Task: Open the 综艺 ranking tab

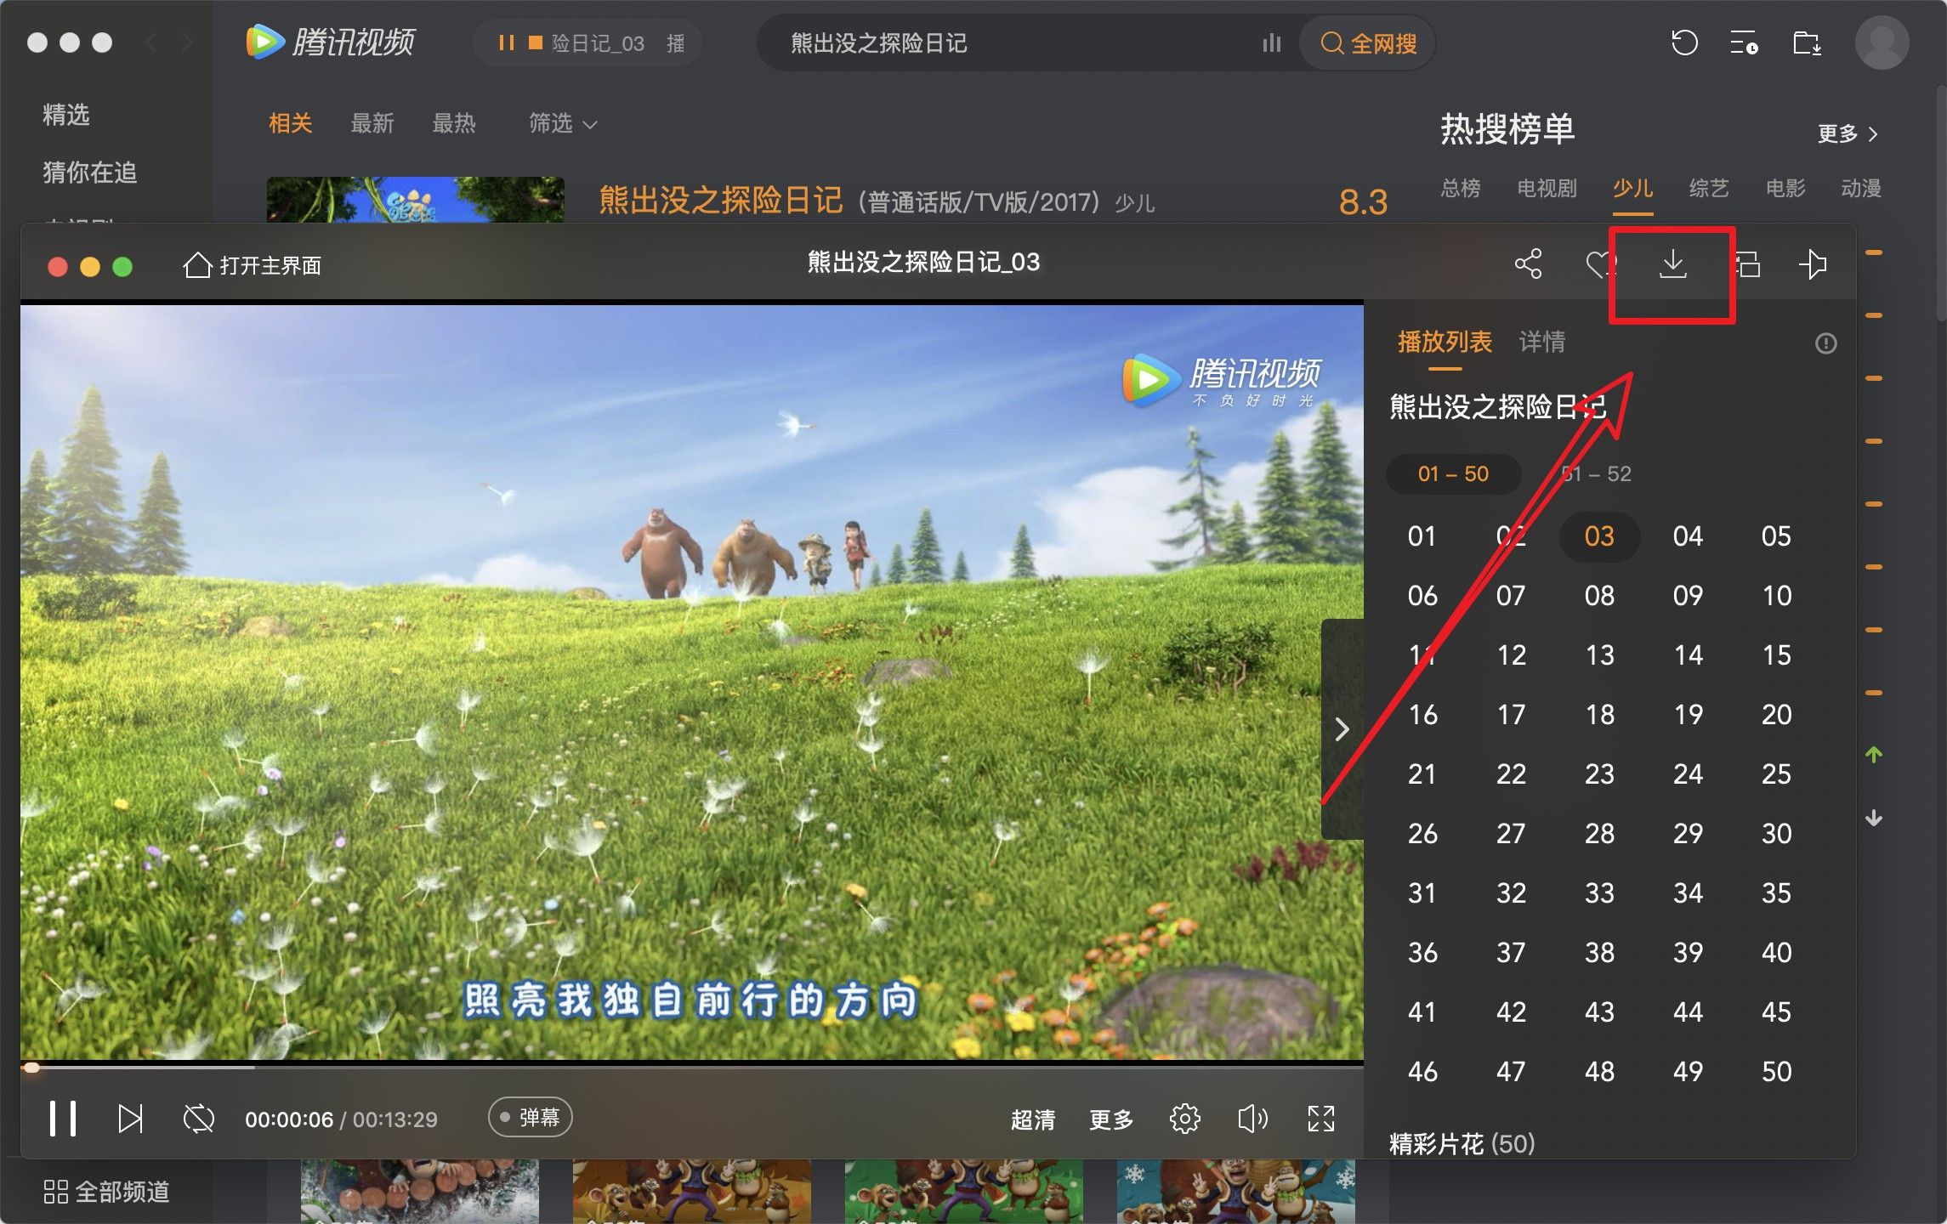Action: point(1709,188)
